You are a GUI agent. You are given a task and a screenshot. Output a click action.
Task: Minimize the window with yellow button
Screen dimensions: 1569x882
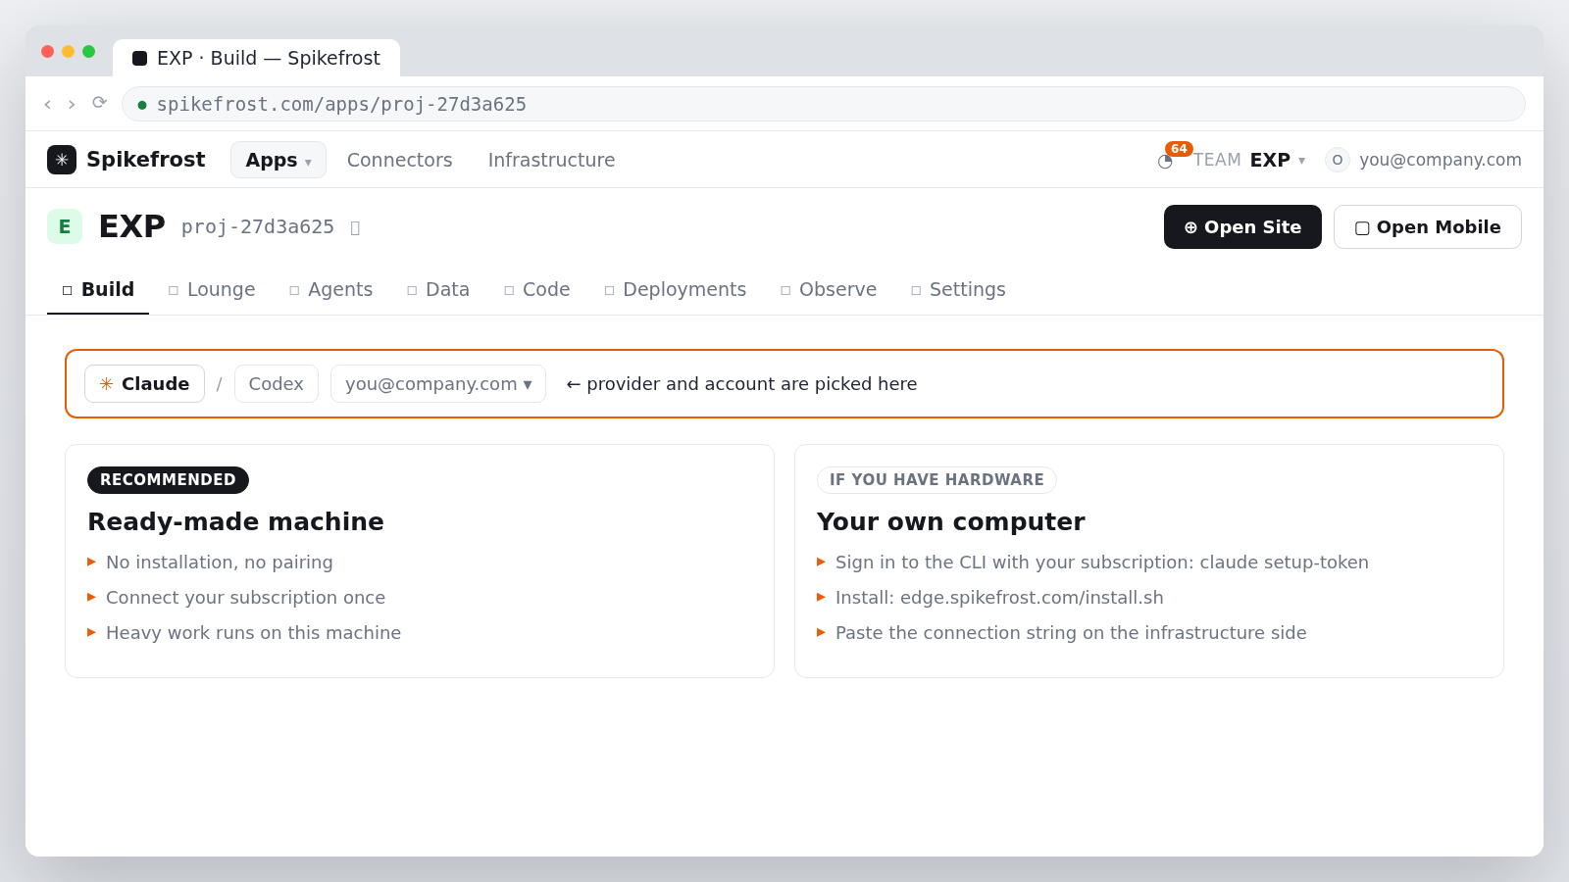(x=68, y=51)
